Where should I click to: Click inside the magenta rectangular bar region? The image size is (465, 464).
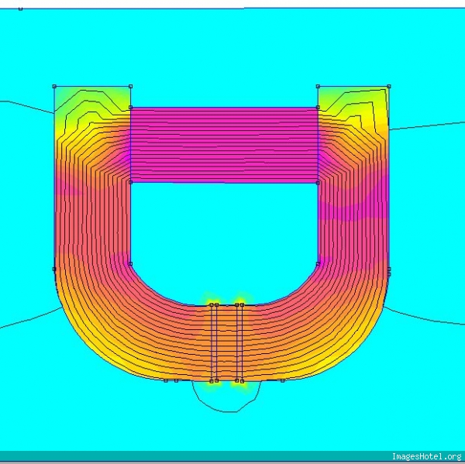pyautogui.click(x=224, y=145)
